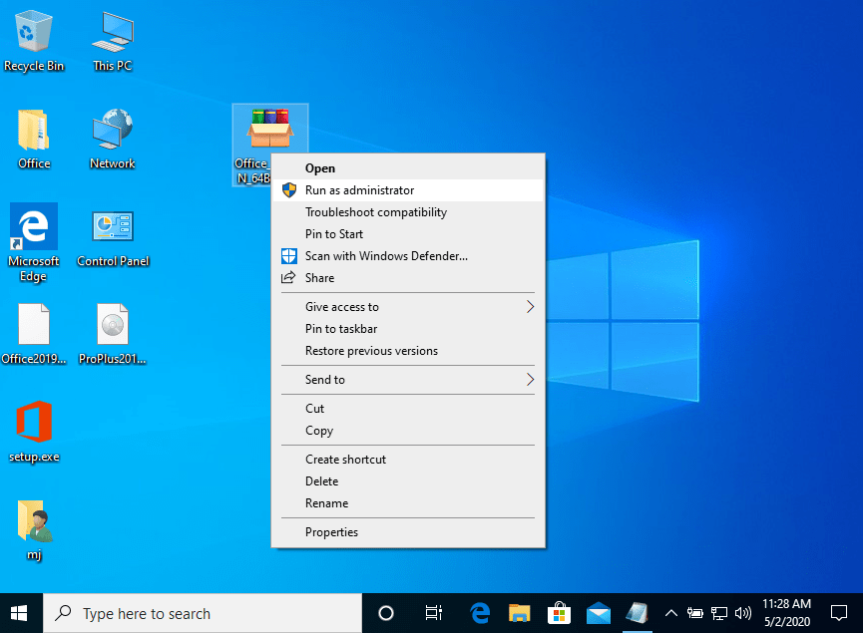Image resolution: width=863 pixels, height=633 pixels.
Task: Open the Action Center notifications button
Action: 838,613
